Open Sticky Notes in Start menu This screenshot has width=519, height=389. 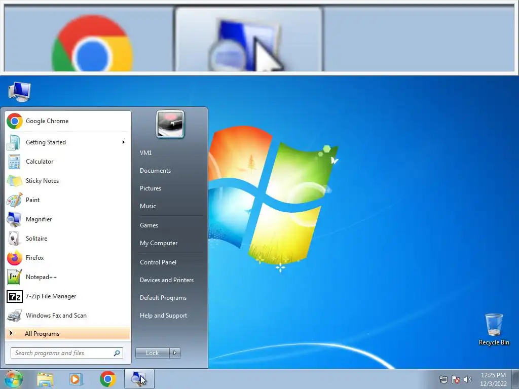[68, 181]
